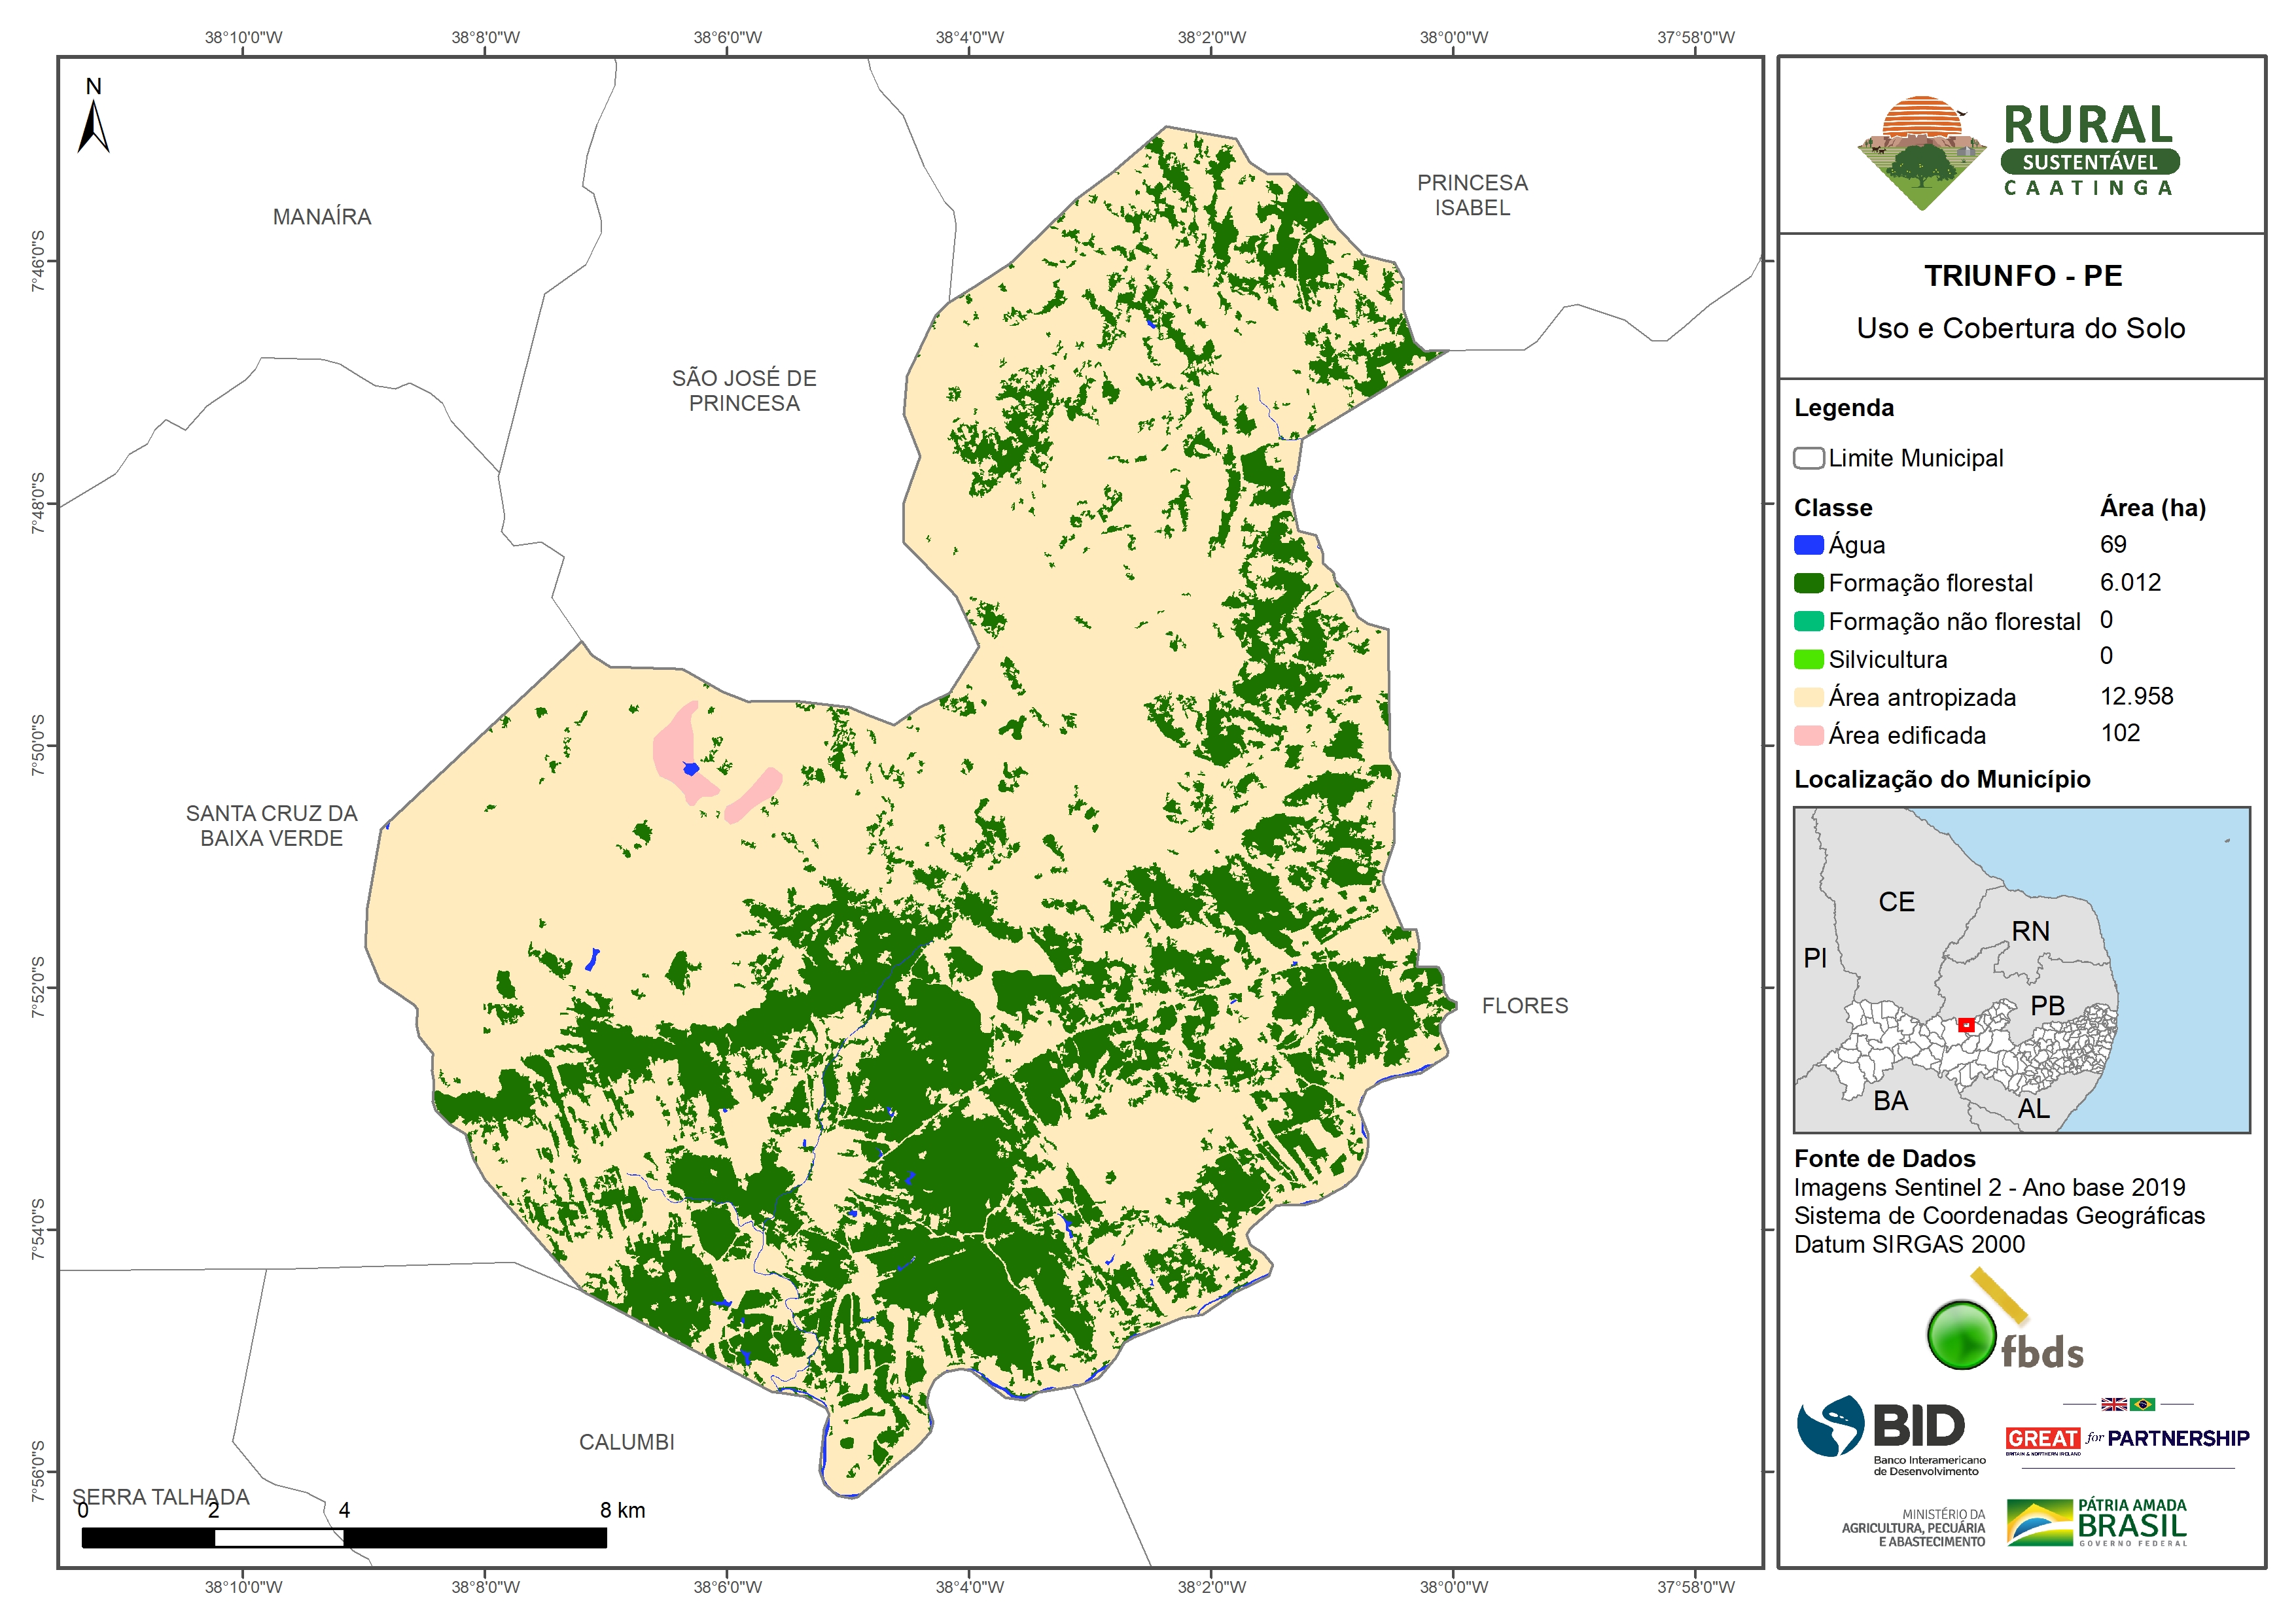Click the beige Área antropizada swatch
The height and width of the screenshot is (1623, 2296).
(1808, 697)
